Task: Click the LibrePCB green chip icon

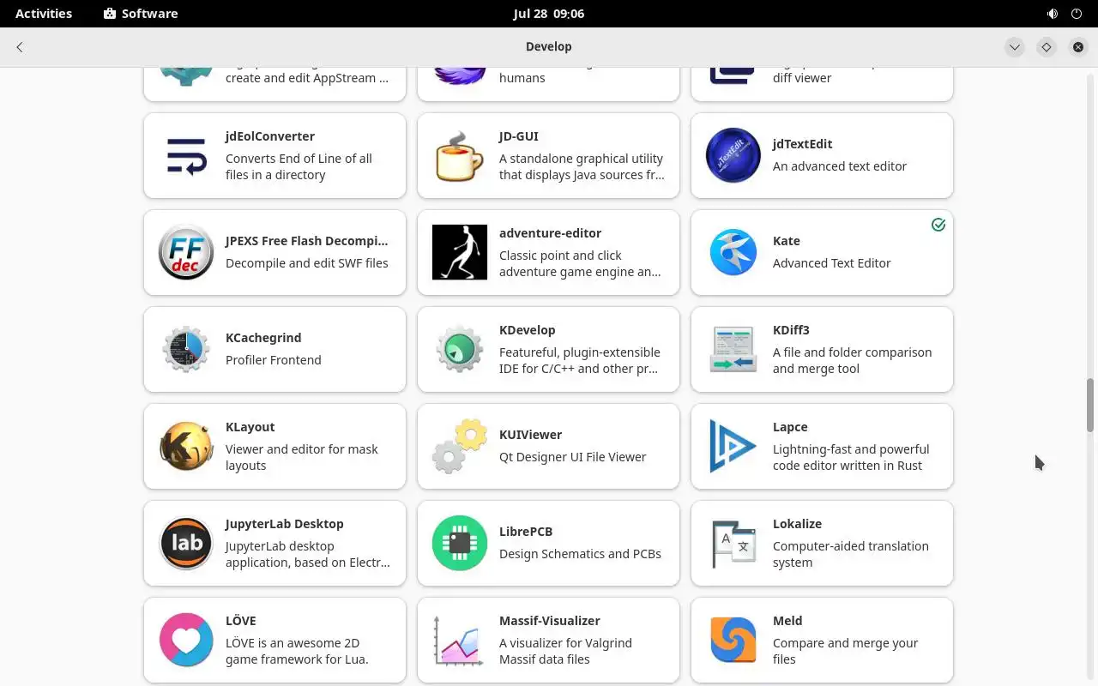Action: tap(460, 543)
